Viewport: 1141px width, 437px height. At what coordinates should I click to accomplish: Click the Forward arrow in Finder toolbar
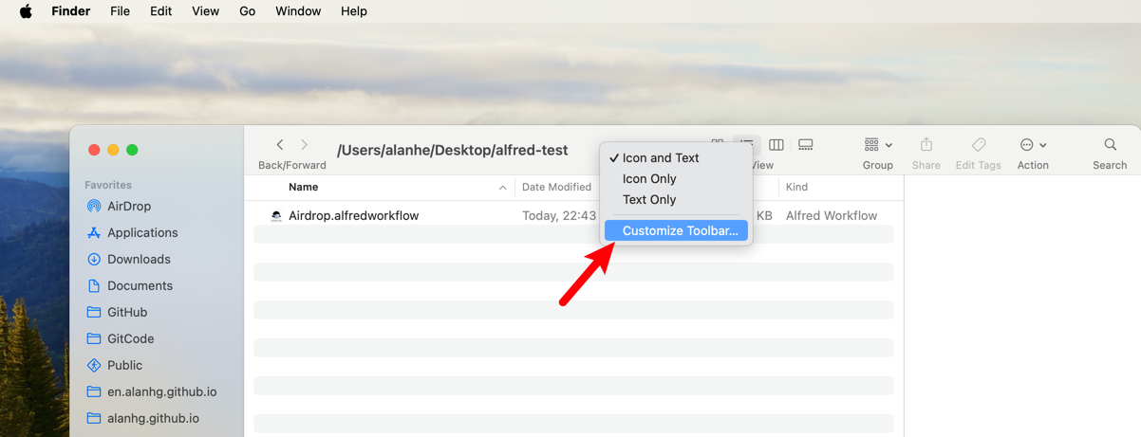click(304, 145)
